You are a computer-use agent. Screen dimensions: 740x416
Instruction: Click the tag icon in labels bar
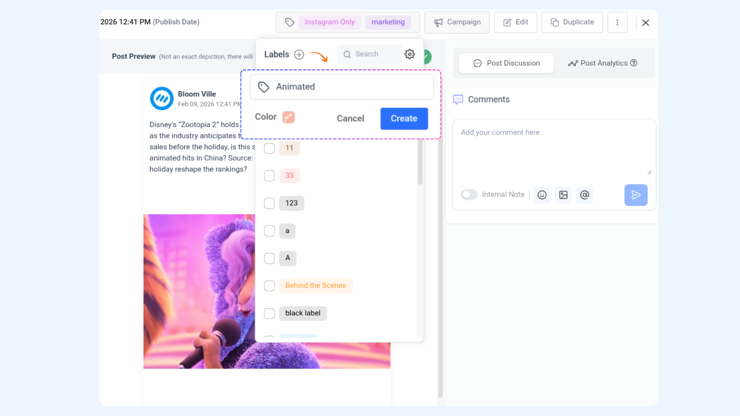[x=289, y=22]
